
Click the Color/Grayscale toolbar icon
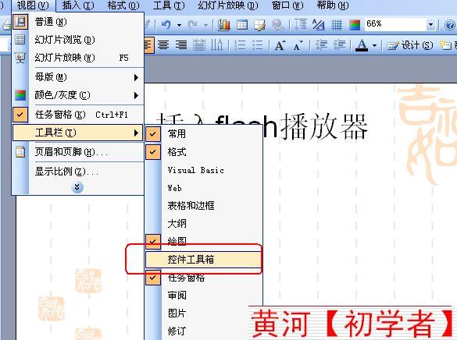point(355,25)
